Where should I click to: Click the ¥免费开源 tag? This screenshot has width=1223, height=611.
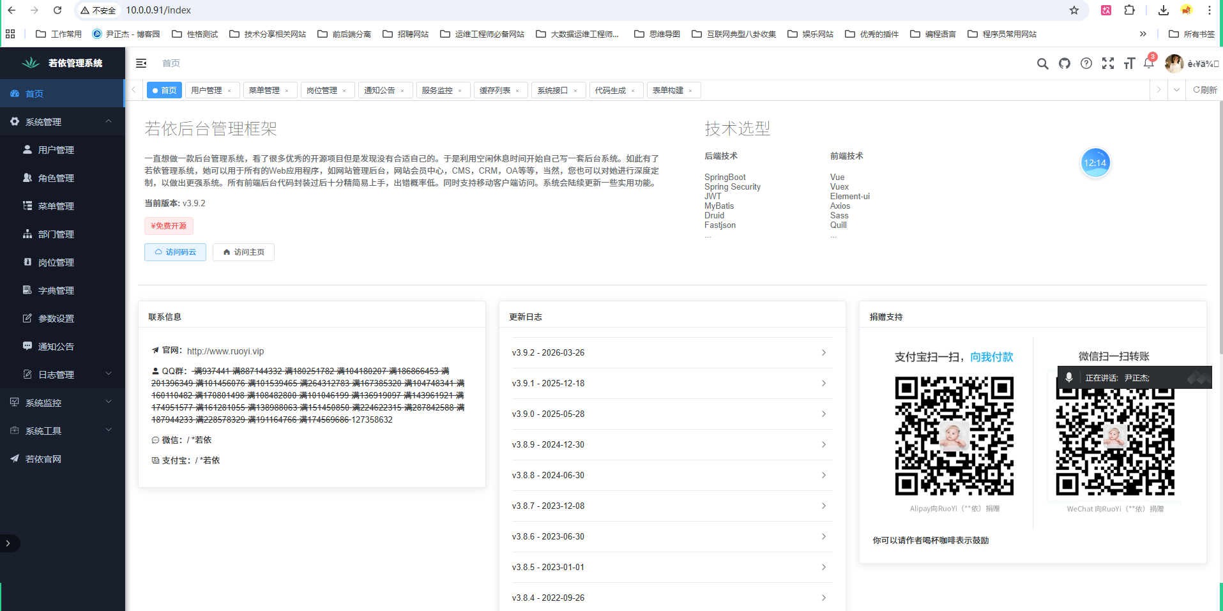pos(169,225)
